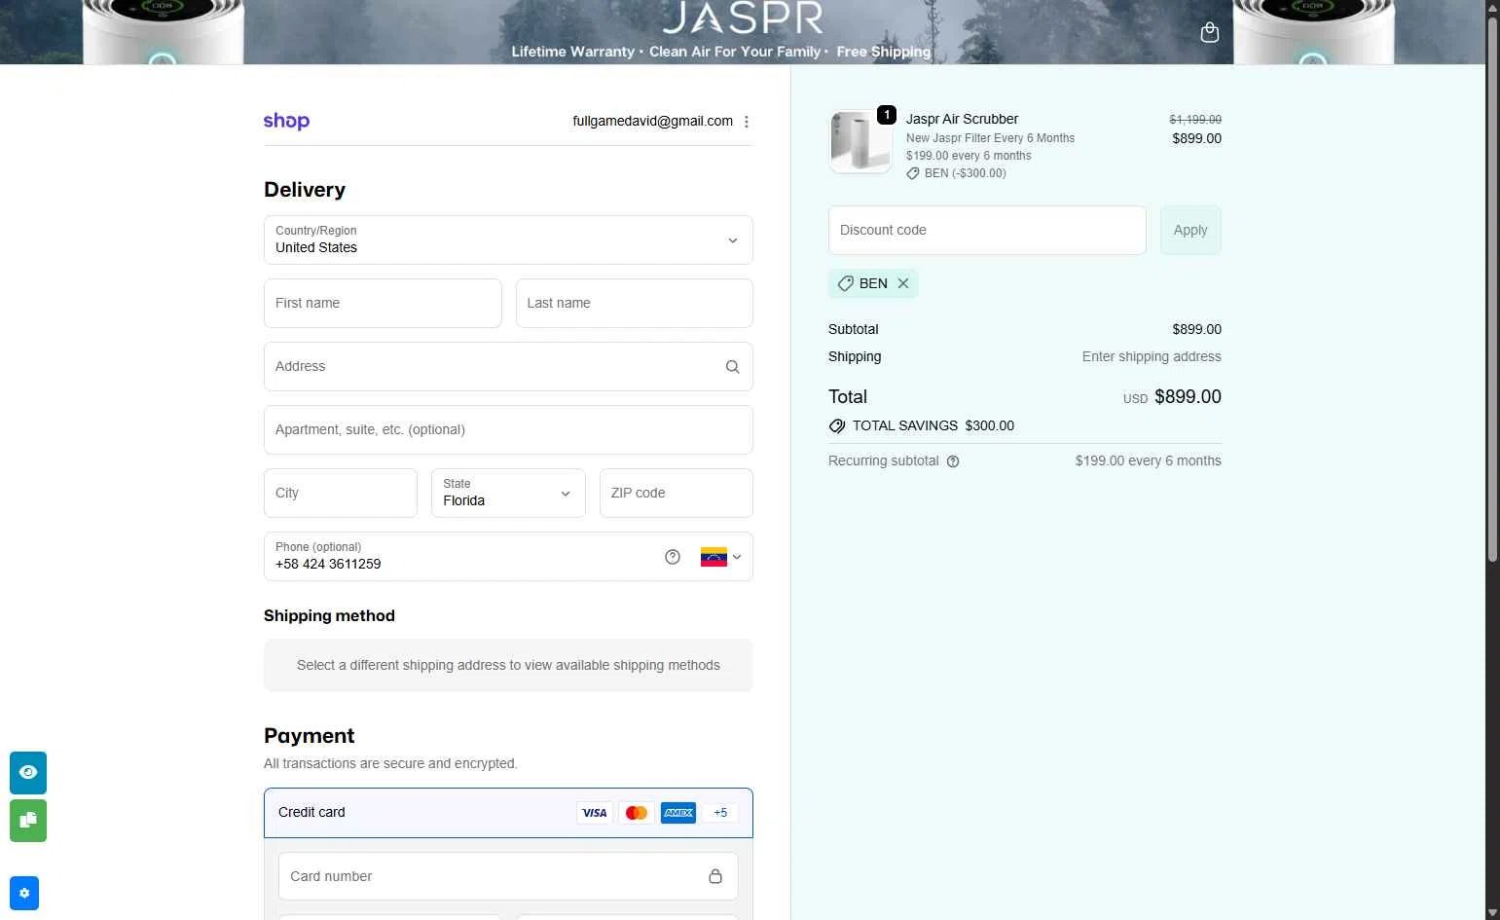Show the Recurring subtotal help info
Viewport: 1500px width, 920px height.
point(953,461)
